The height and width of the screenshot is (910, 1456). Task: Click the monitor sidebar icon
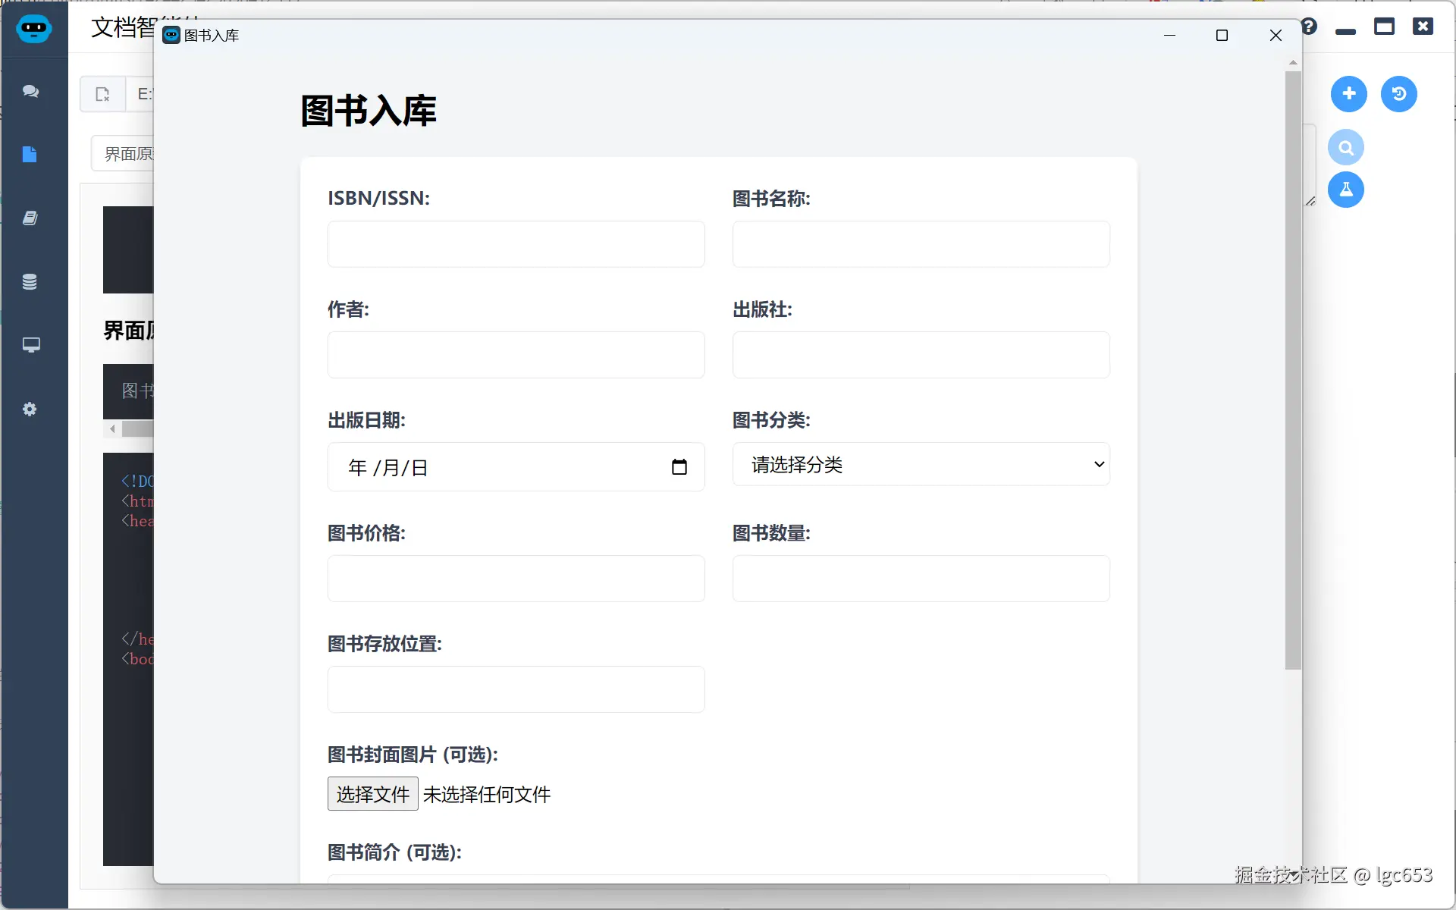click(x=30, y=346)
